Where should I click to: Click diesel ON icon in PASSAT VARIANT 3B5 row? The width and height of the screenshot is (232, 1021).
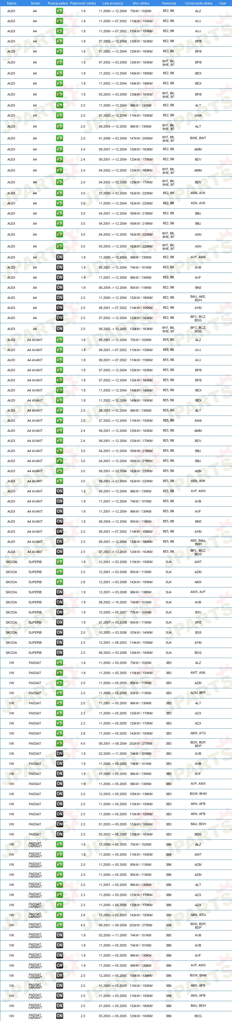click(59, 936)
